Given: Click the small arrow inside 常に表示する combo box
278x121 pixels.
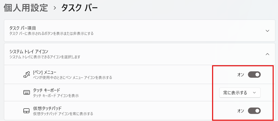Looking at the screenshot, I should (x=254, y=93).
